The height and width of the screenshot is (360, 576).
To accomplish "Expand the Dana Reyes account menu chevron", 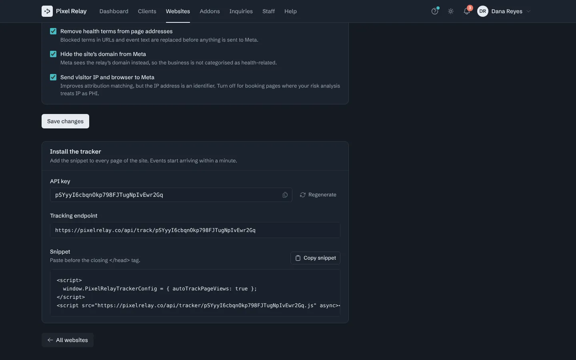I will click(528, 11).
